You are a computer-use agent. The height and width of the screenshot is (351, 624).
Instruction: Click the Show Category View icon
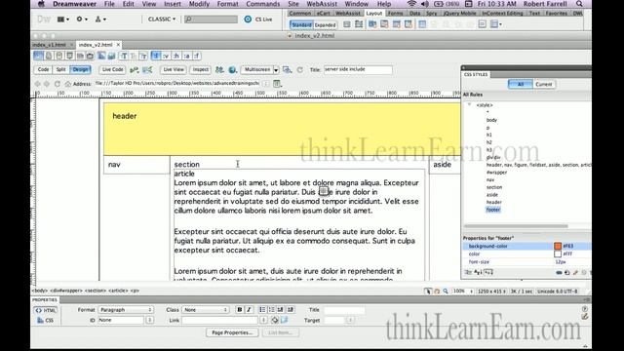tap(468, 272)
